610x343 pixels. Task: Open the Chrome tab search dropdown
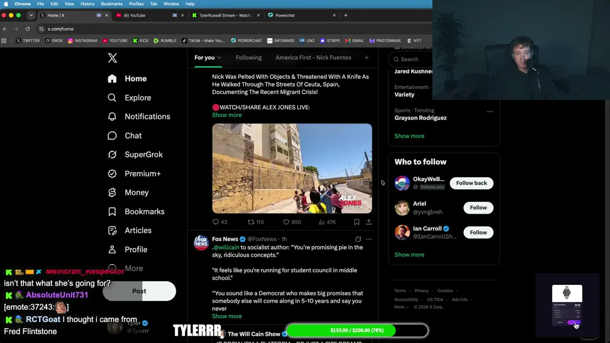(31, 15)
